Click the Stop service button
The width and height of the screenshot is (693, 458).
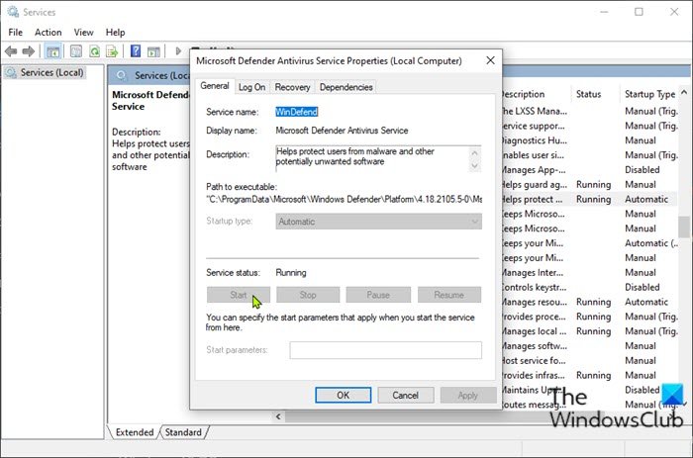[x=308, y=295]
